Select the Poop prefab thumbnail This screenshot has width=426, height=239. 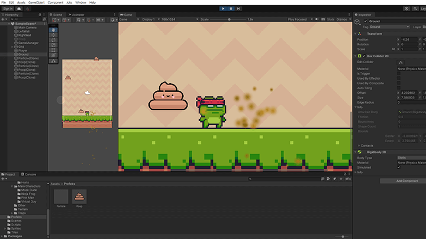pos(79,197)
